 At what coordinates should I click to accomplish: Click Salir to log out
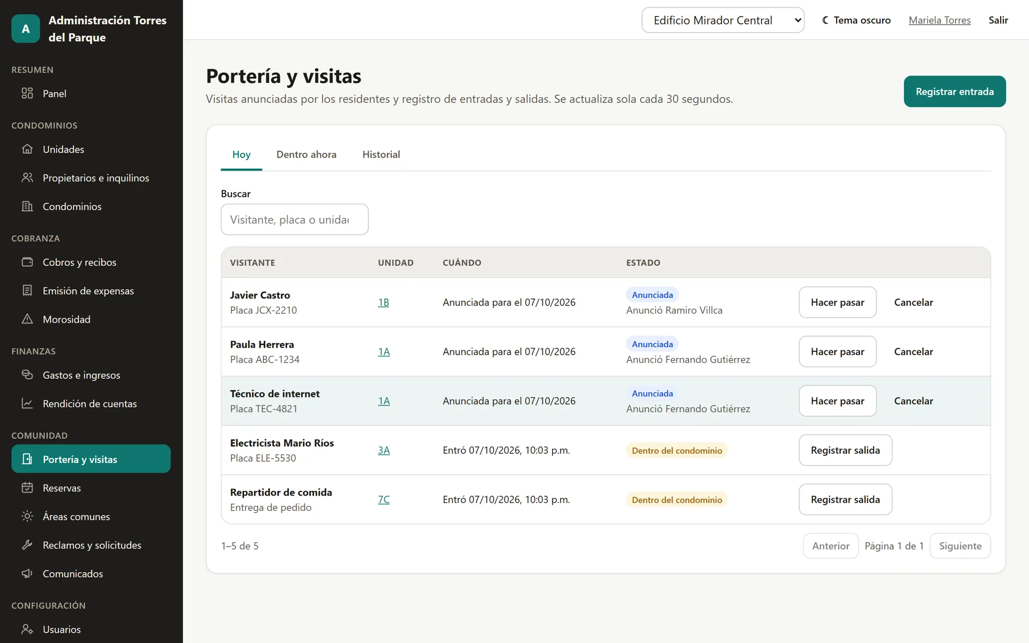[x=998, y=20]
